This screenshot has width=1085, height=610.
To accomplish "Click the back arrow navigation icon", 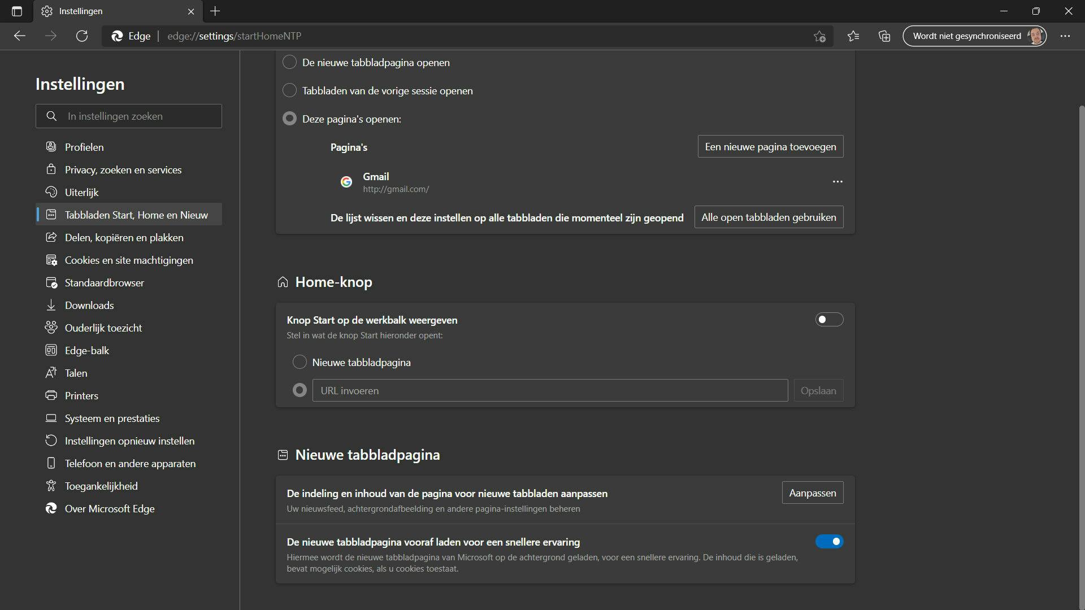I will [20, 36].
